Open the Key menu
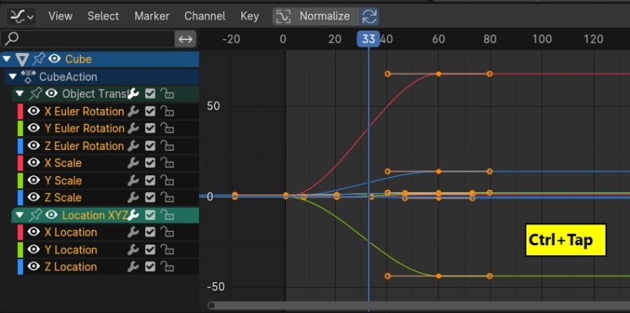 [249, 16]
